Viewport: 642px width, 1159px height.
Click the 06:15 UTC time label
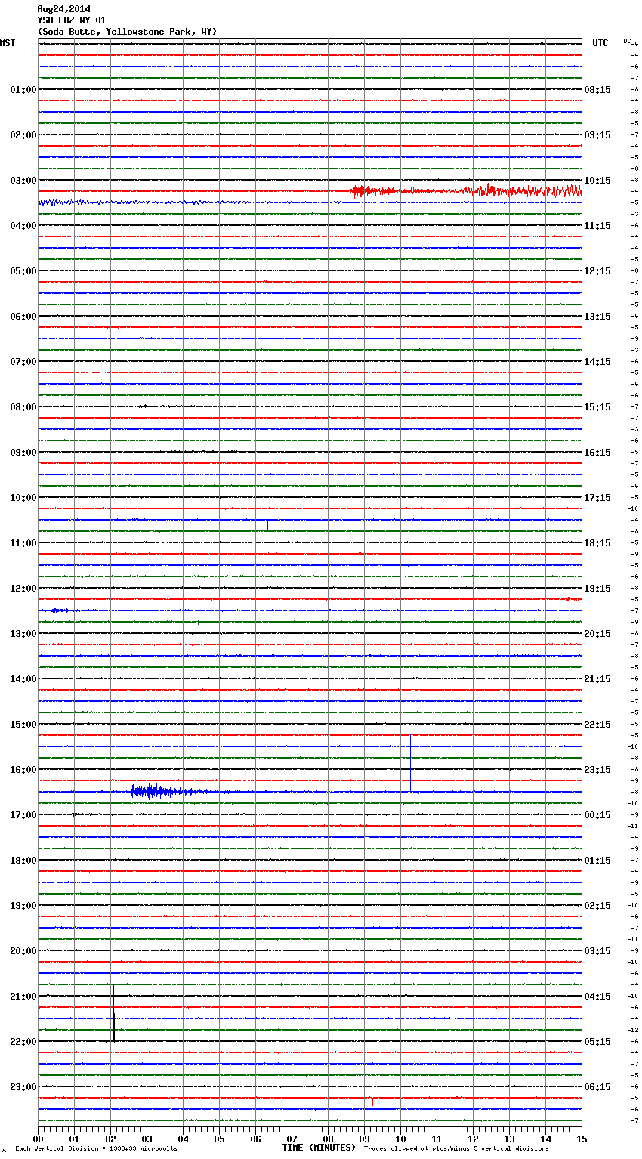(x=597, y=1086)
